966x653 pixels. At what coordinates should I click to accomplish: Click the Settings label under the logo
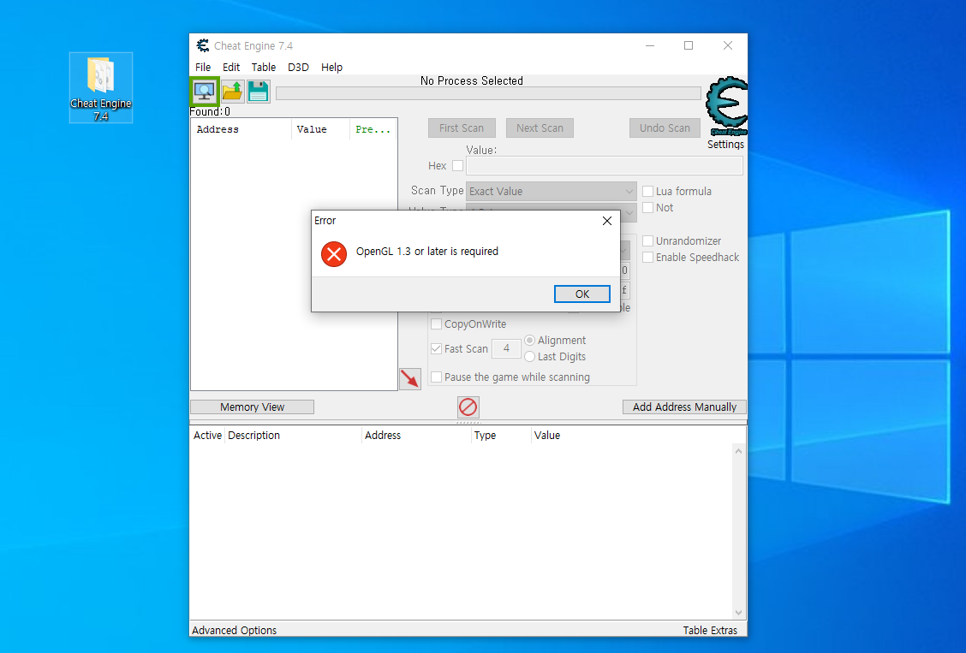(725, 144)
